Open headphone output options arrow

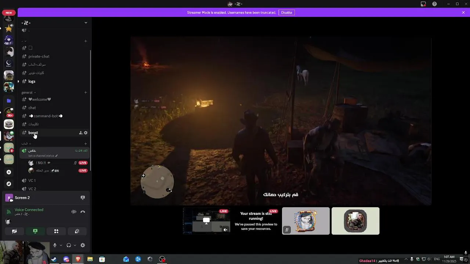tap(75, 245)
